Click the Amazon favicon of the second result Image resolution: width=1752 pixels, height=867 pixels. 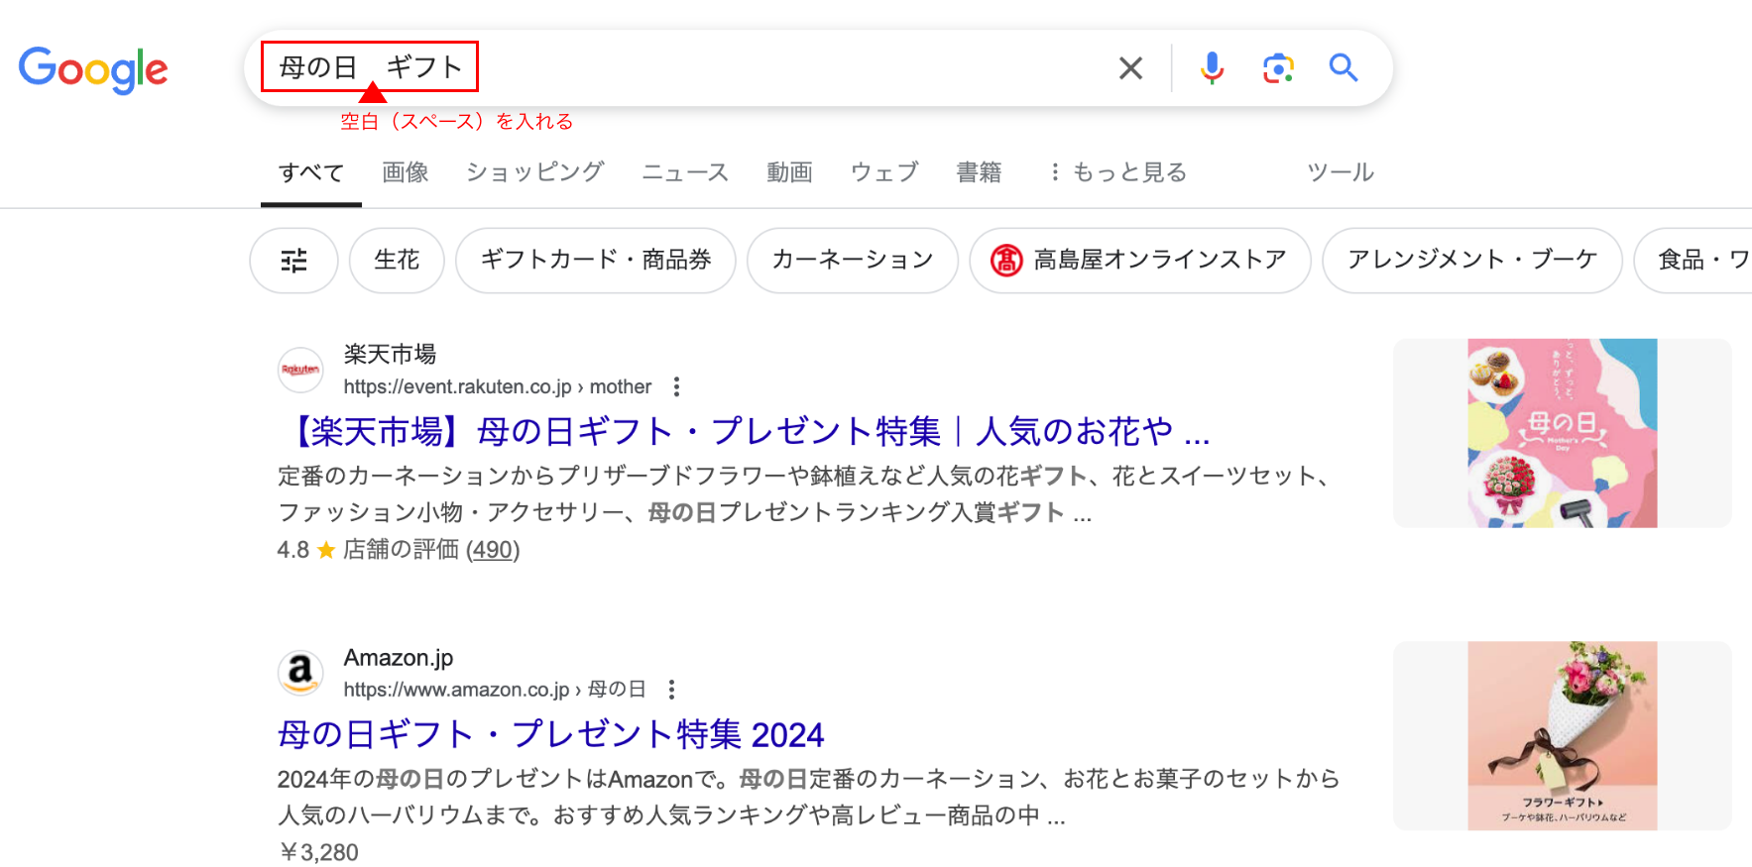300,673
